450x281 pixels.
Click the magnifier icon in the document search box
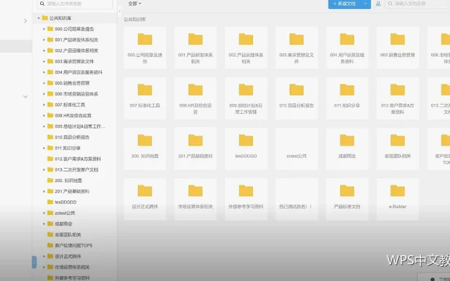point(390,4)
